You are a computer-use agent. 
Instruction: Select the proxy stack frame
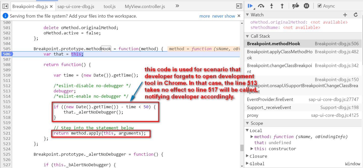(303, 115)
